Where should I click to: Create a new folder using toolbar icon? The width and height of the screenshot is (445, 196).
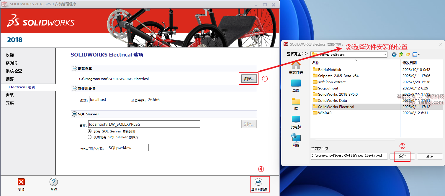[408, 54]
